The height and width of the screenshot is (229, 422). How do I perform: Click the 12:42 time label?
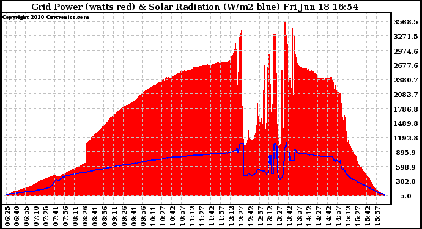[251, 216]
